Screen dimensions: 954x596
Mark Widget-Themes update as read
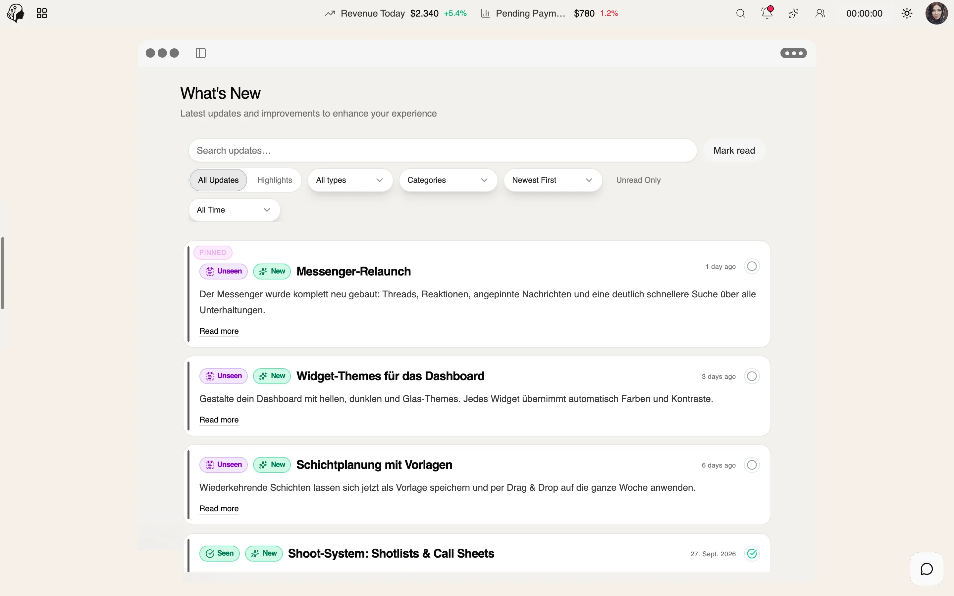752,376
